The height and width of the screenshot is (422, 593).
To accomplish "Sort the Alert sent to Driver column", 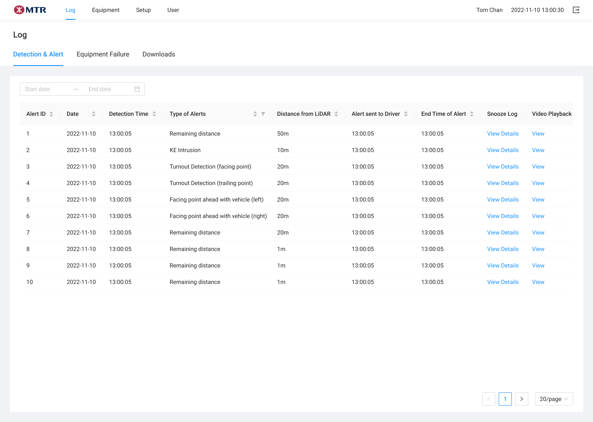I will (407, 114).
